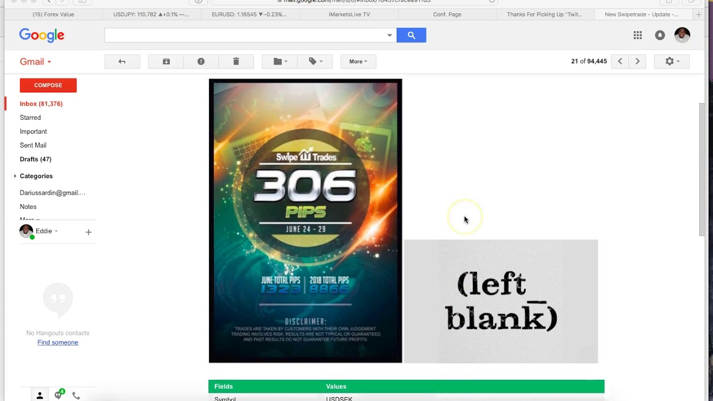713x401 pixels.
Task: Switch to the iMarketsLive TV tab
Action: click(x=349, y=14)
